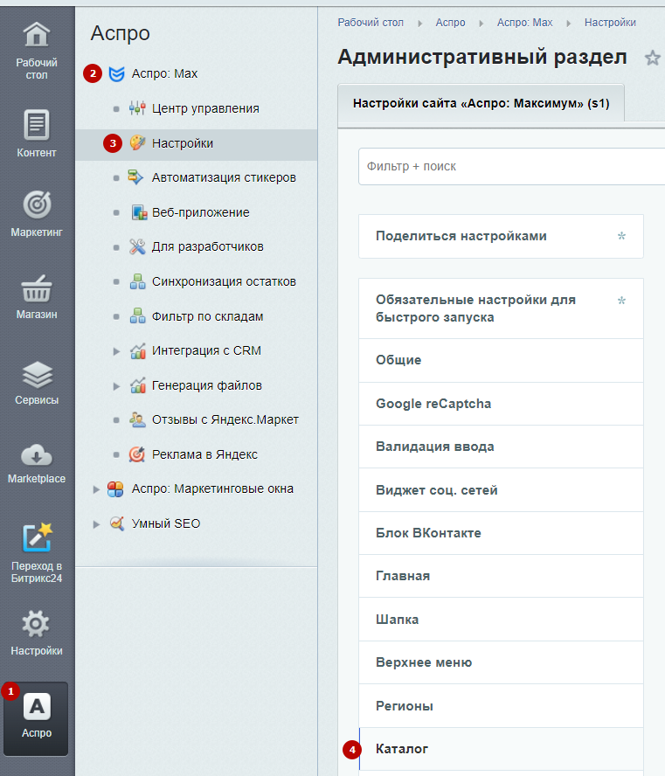Click the Отзывы с Яндекс.Маркет icon

(x=137, y=419)
